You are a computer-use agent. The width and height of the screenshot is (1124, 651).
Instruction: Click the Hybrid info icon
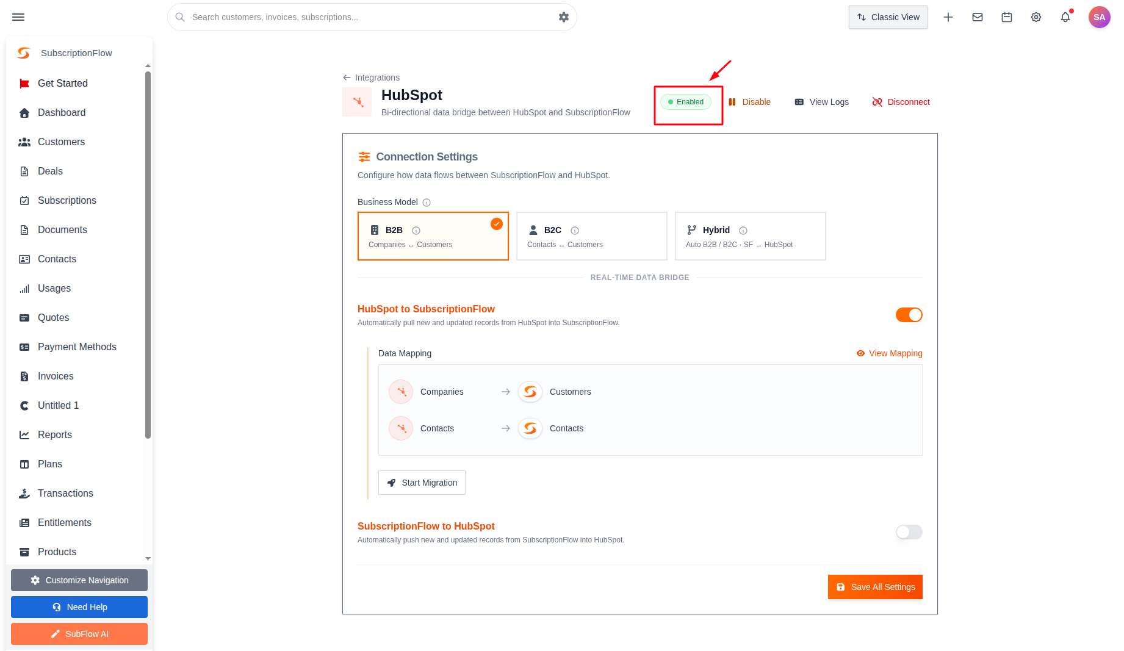(743, 231)
